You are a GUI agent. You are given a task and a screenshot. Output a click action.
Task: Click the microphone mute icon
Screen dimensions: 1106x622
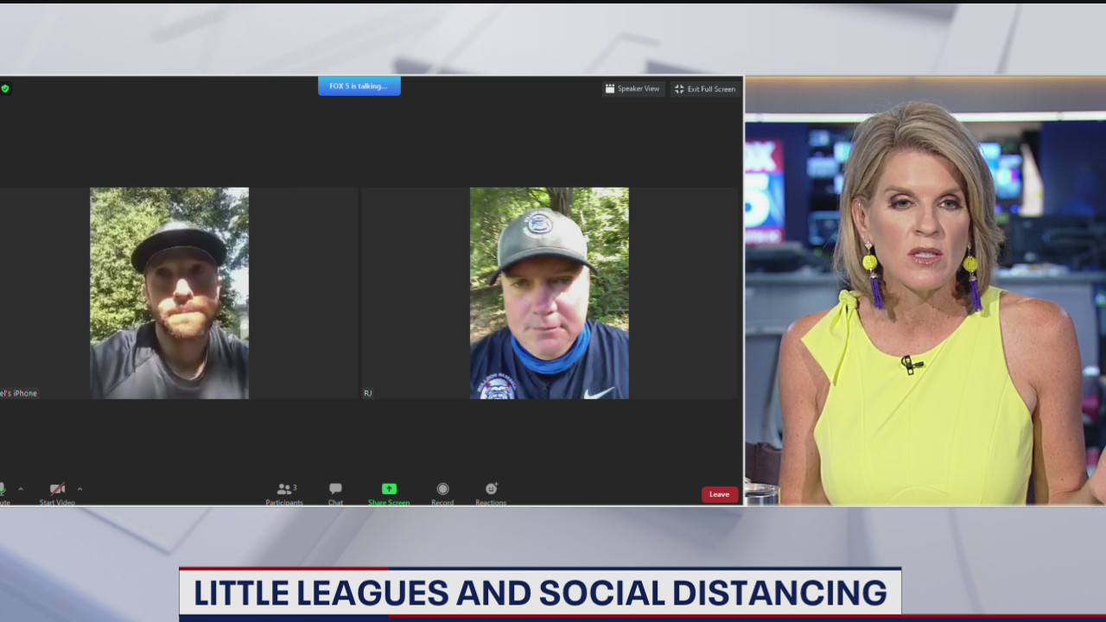pos(3,490)
